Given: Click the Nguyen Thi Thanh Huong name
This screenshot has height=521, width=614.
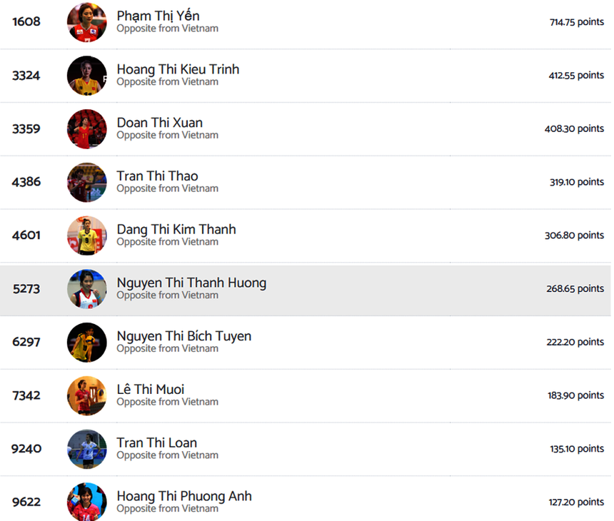Looking at the screenshot, I should [191, 283].
